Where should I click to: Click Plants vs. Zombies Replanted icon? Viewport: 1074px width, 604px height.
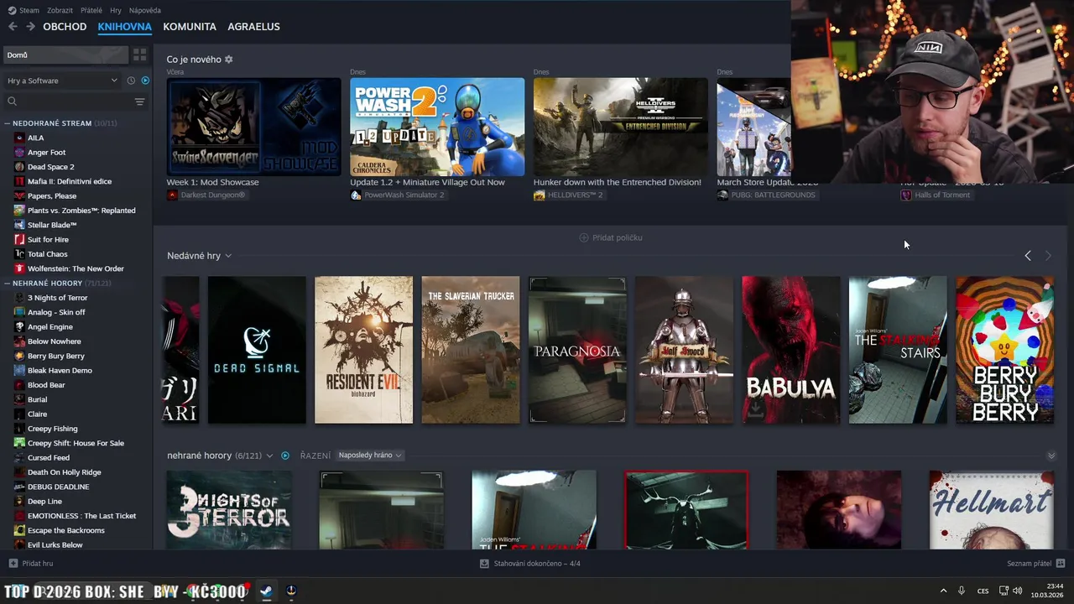[x=19, y=211]
